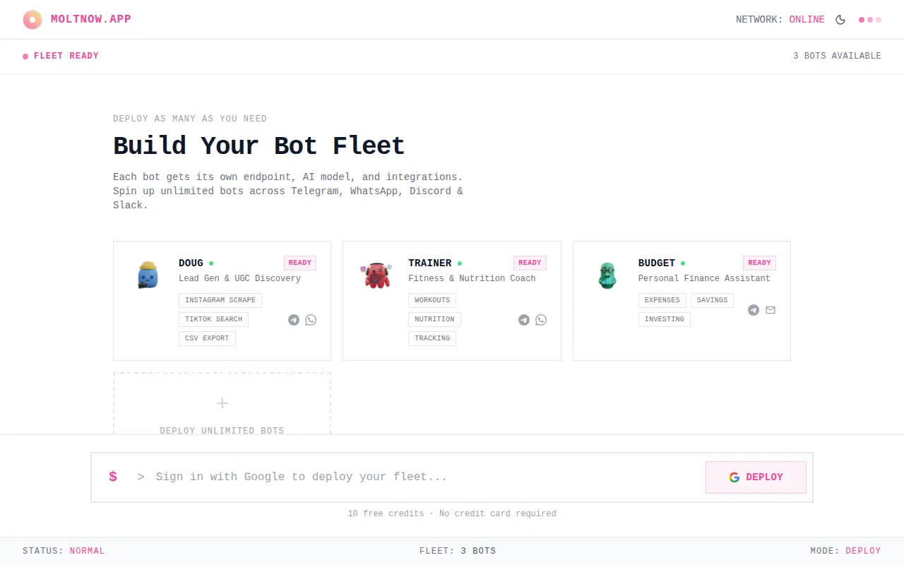Click Telegram icon on the Doug card
904x565 pixels.
click(294, 320)
